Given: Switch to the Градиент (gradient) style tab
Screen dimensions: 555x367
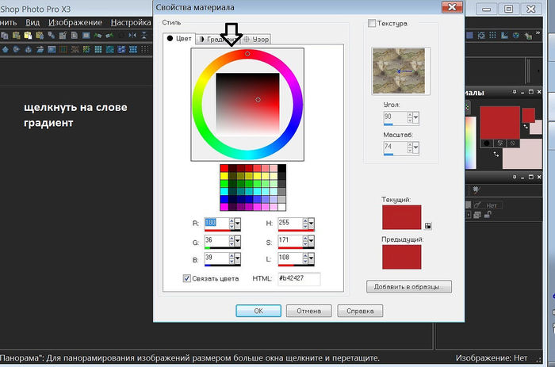Looking at the screenshot, I should (217, 39).
